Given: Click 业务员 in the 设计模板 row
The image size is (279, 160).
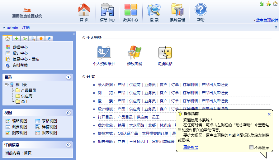Looking at the screenshot, I should point(150,109).
